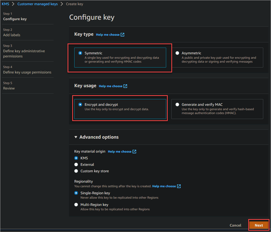Collapse the Advanced options section
The width and height of the screenshot is (271, 232).
click(76, 137)
